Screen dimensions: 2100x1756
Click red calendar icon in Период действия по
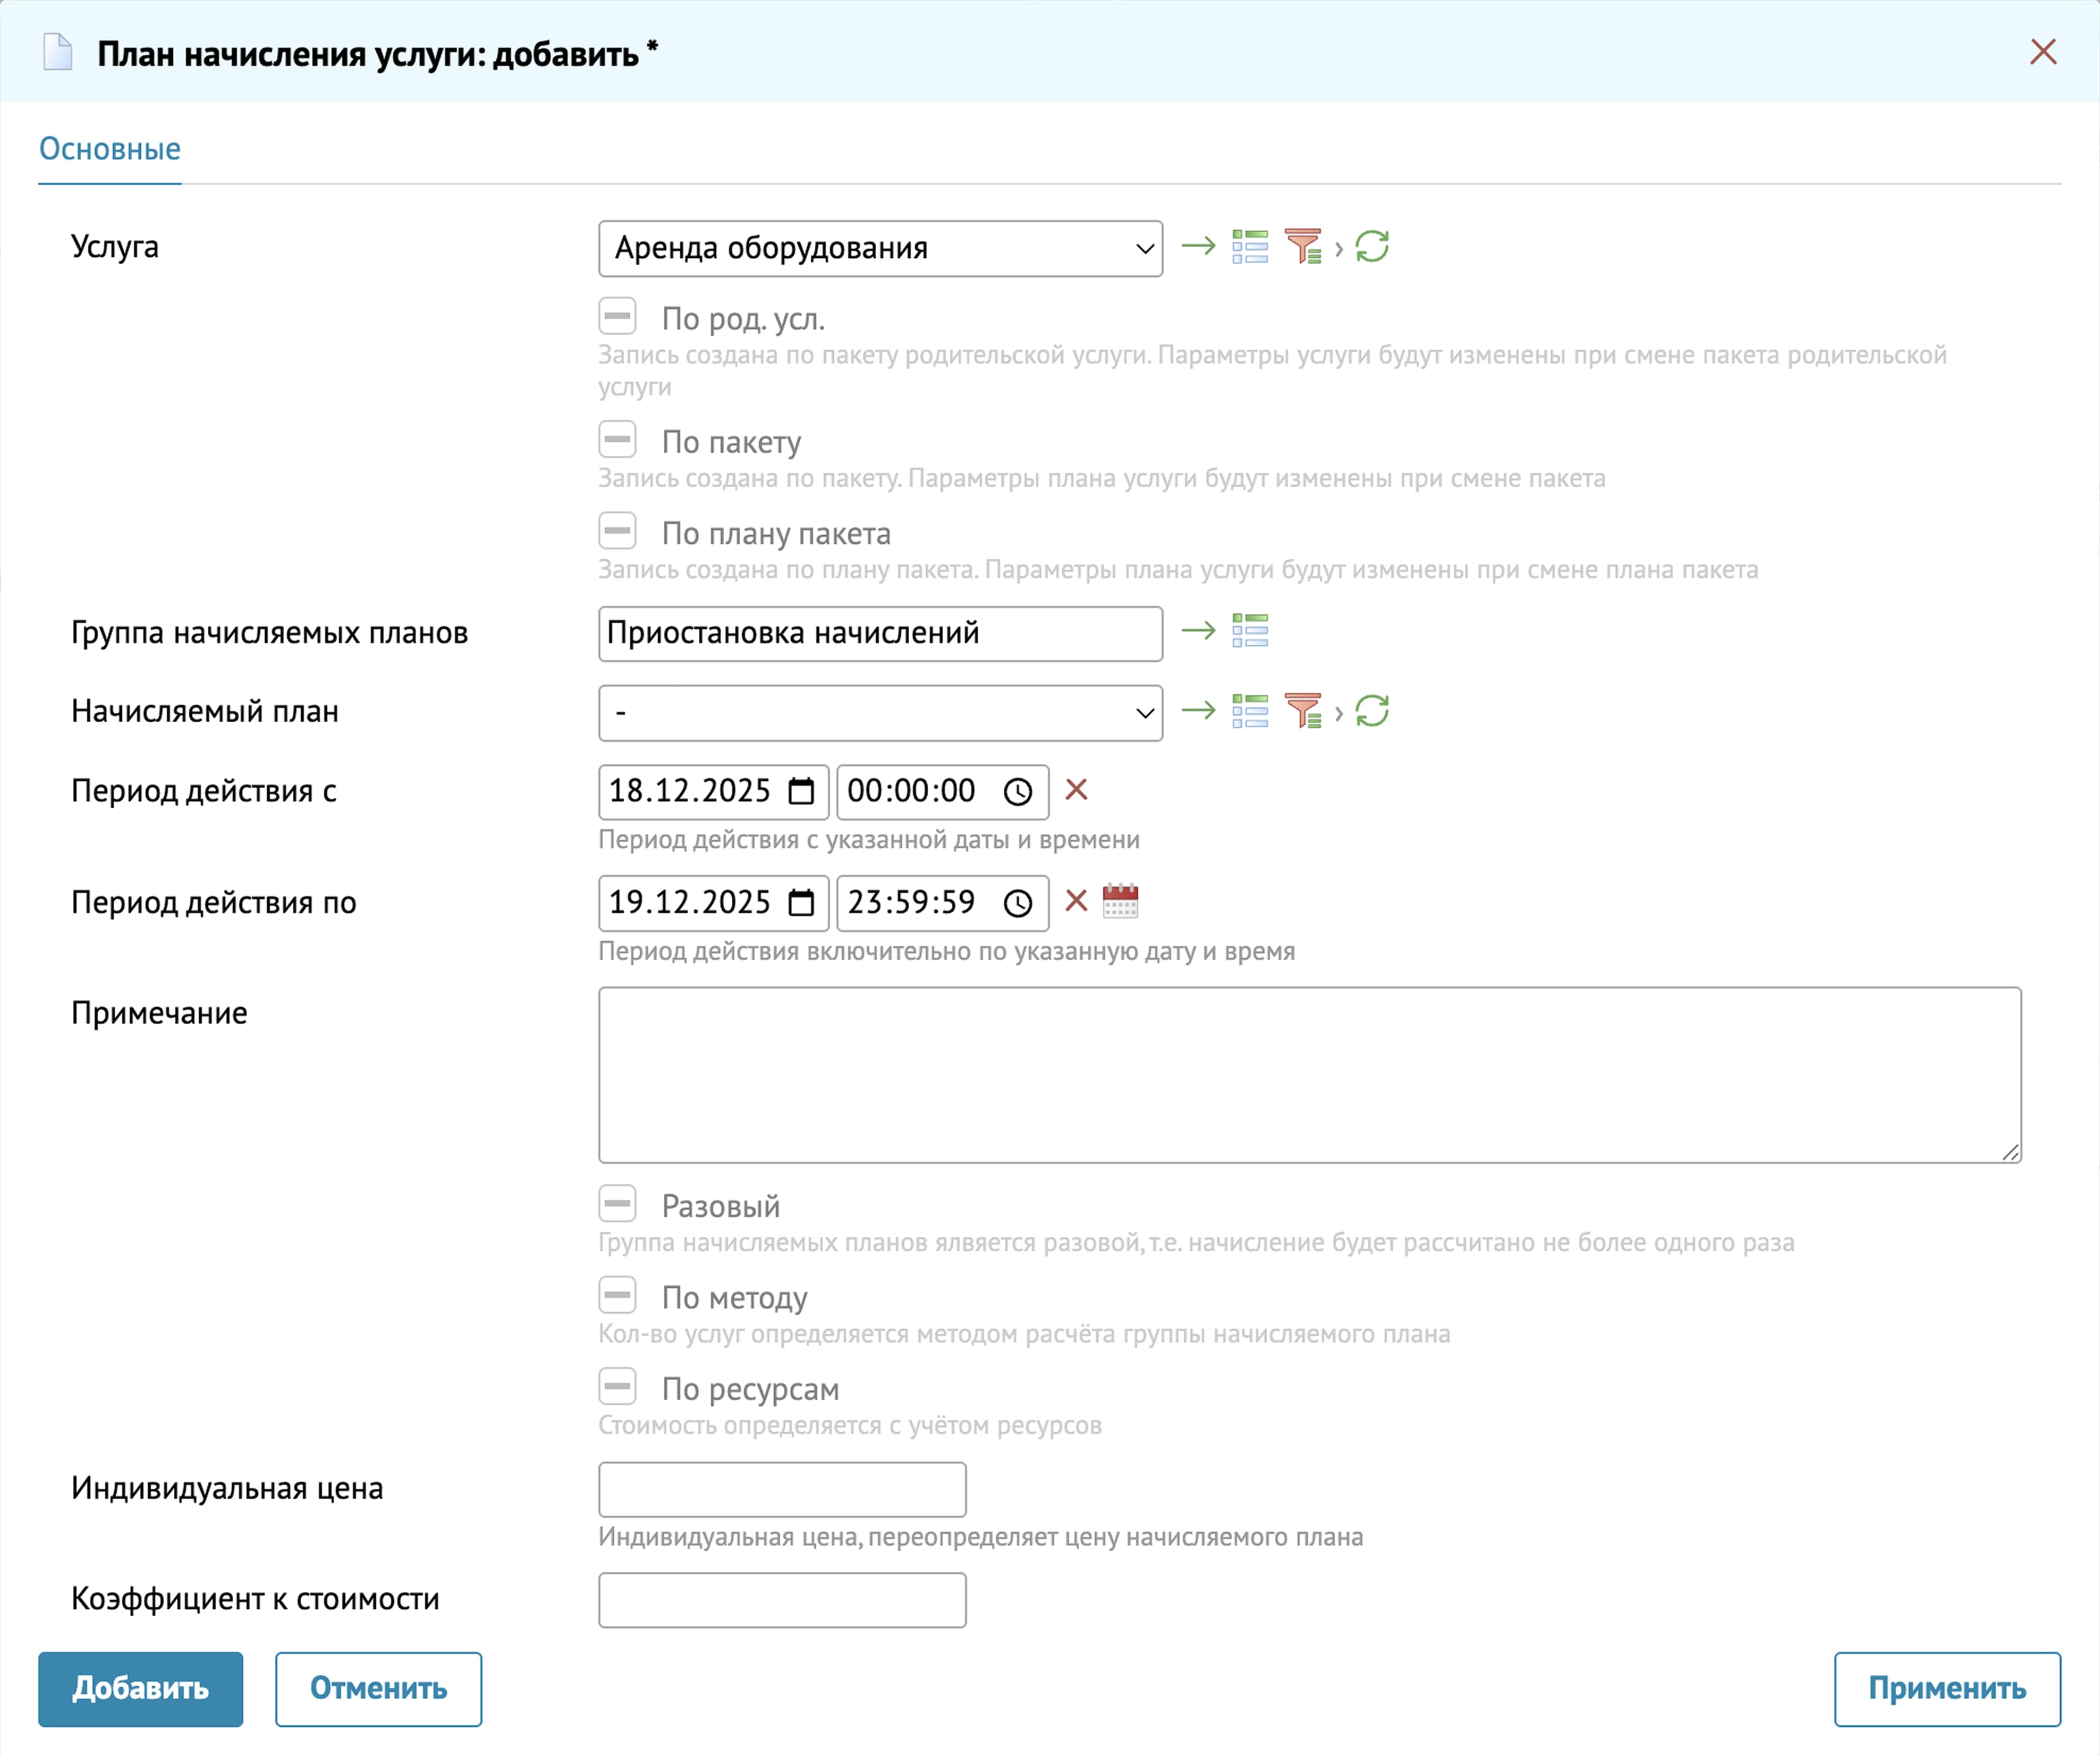pyautogui.click(x=1120, y=901)
